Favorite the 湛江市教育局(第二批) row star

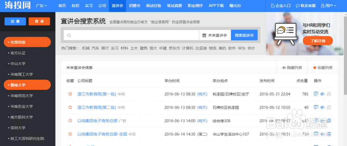pos(70,107)
